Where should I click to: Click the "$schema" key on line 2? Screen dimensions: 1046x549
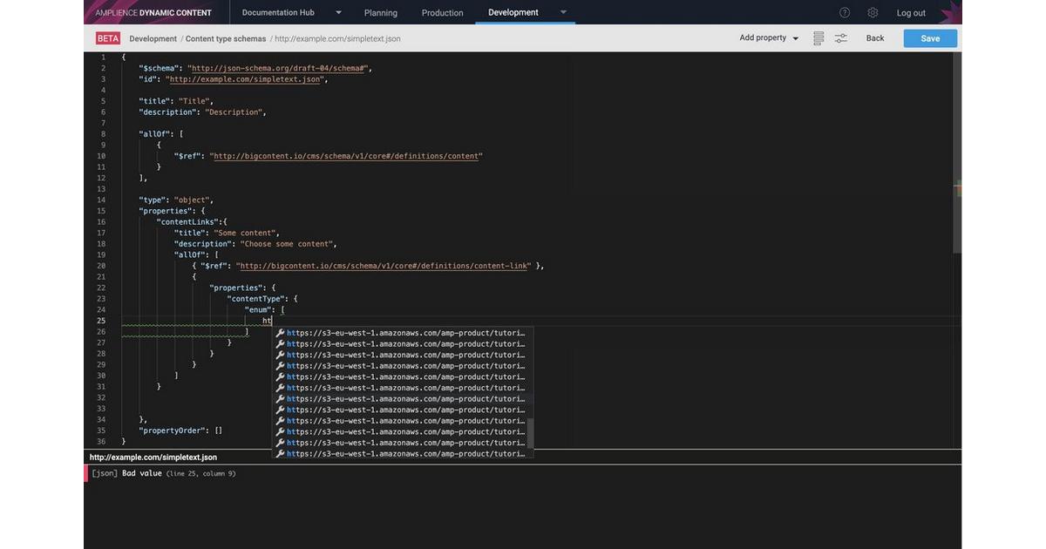tap(159, 68)
